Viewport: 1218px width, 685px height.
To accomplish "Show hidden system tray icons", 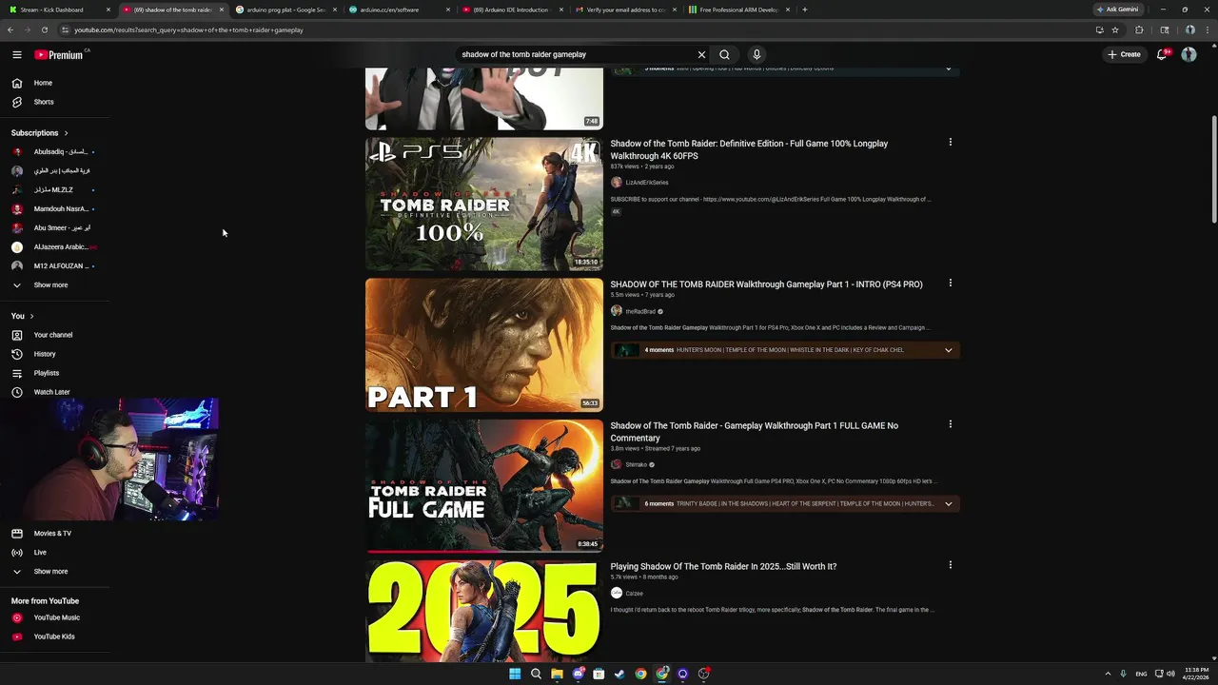I will [x=1108, y=674].
